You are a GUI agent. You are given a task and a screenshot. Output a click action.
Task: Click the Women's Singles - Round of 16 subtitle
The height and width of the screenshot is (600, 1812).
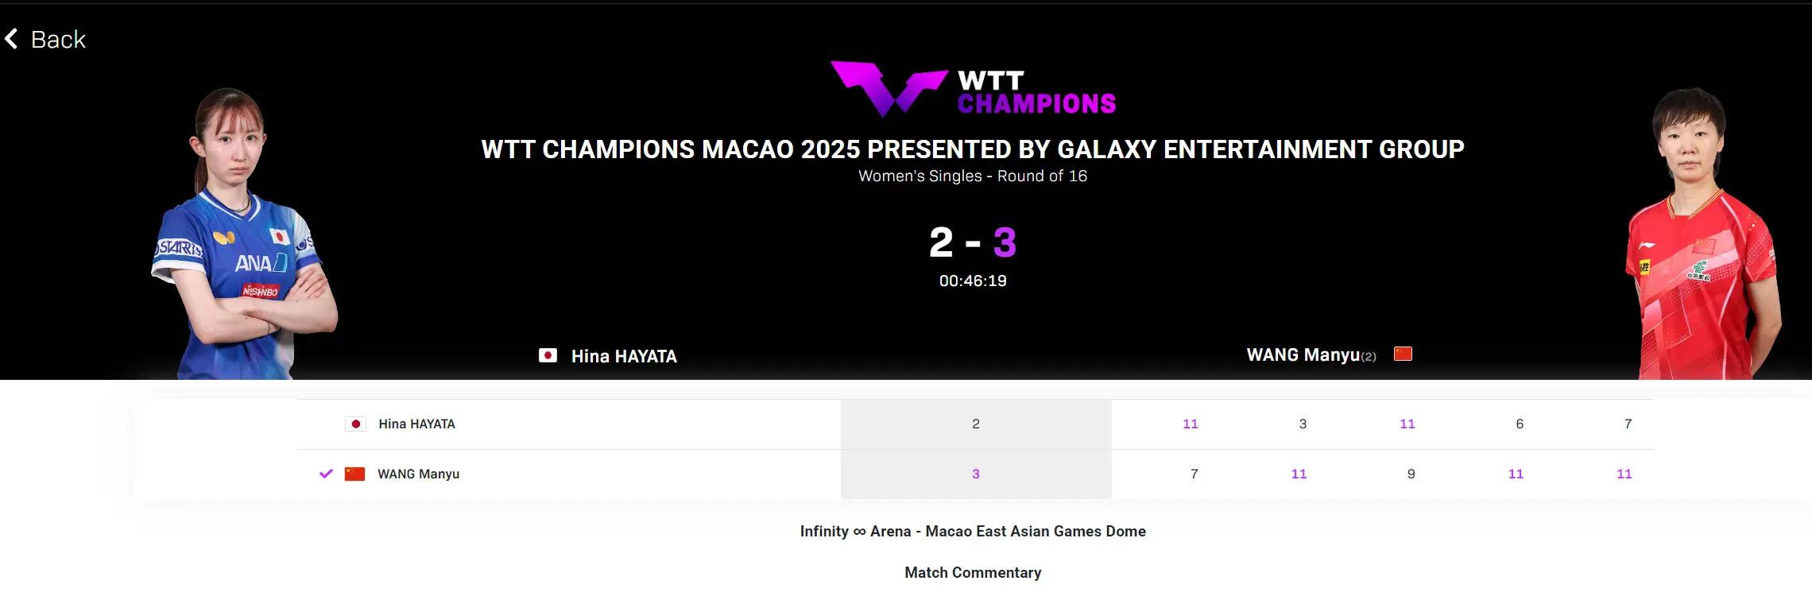click(973, 176)
